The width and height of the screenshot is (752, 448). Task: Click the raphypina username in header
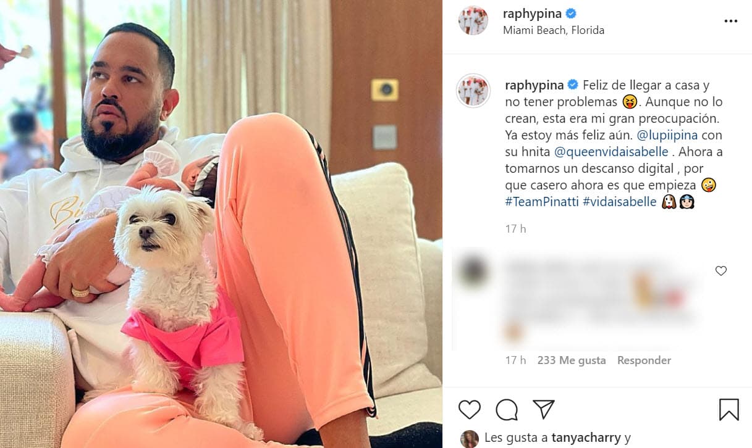533,14
